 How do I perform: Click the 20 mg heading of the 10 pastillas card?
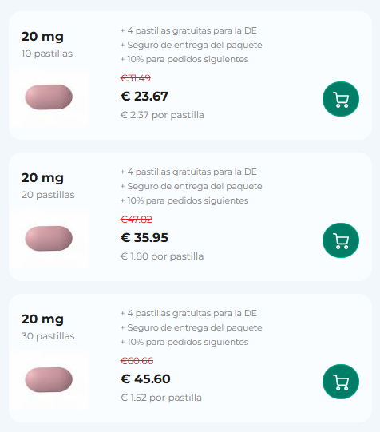click(x=42, y=37)
